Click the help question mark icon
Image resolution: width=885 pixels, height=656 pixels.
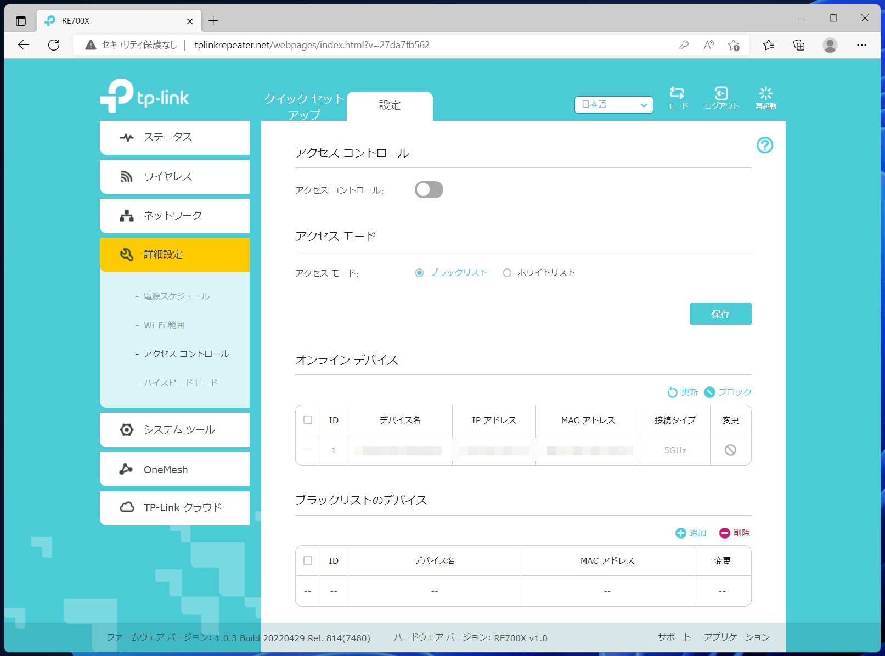[764, 145]
